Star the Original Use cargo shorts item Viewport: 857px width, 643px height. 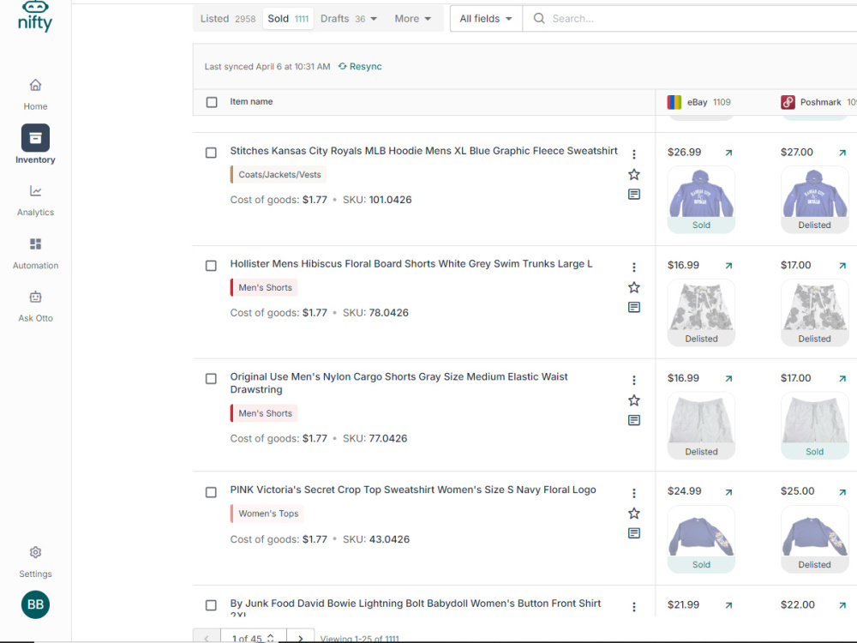point(634,400)
